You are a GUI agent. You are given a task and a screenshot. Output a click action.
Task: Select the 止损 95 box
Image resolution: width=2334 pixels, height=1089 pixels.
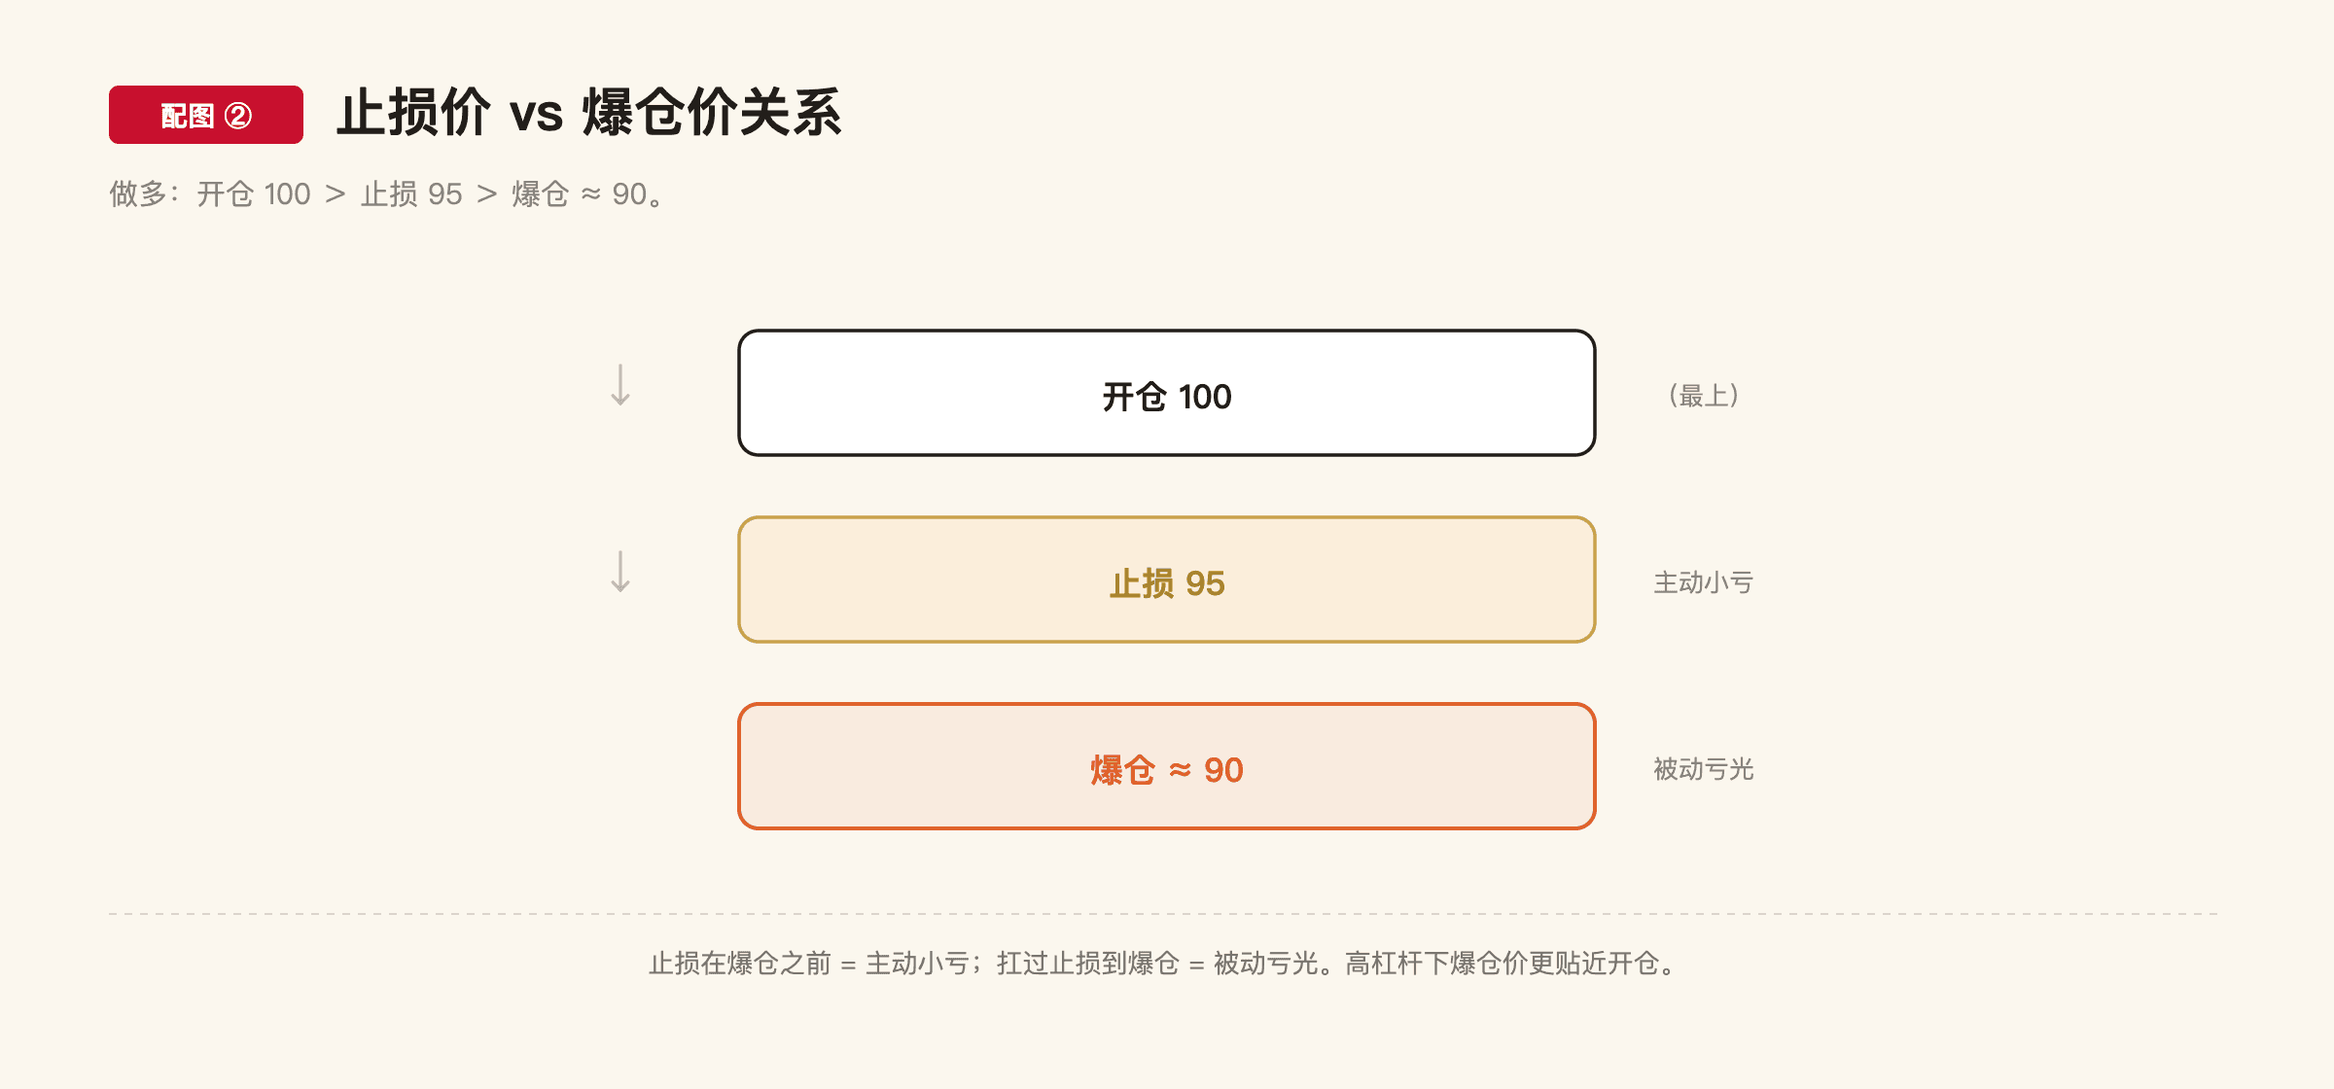[x=1167, y=580]
